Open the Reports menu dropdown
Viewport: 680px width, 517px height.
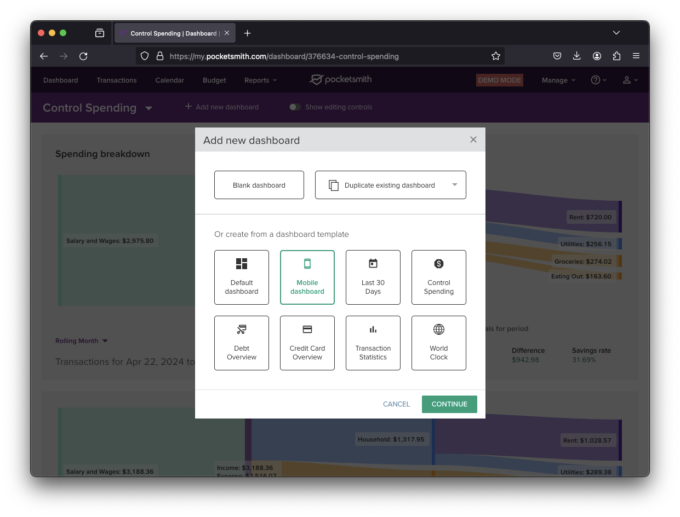[260, 80]
